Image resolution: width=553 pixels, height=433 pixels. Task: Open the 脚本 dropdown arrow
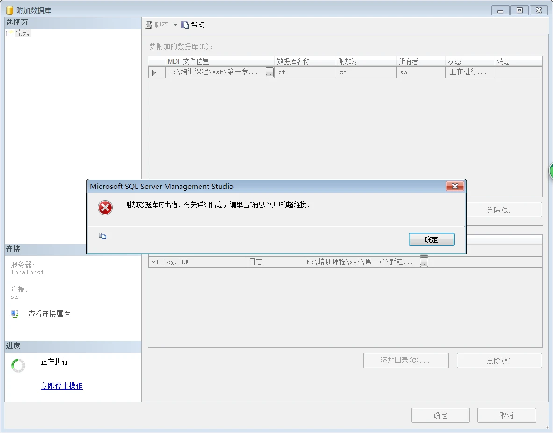pos(175,25)
